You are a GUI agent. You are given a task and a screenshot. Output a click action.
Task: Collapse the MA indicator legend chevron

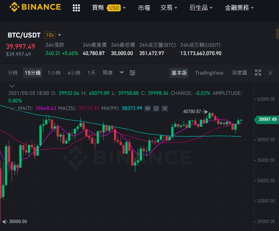[12, 108]
